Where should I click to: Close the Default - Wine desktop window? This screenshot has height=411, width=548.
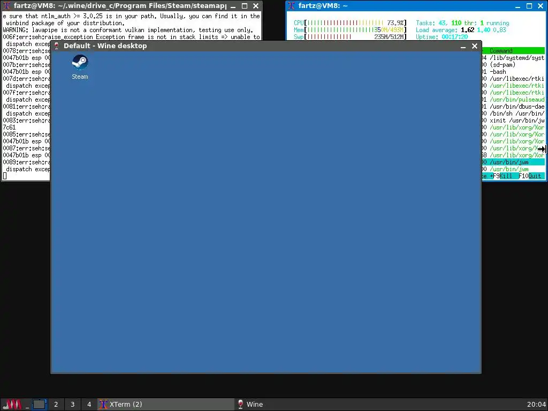click(475, 46)
